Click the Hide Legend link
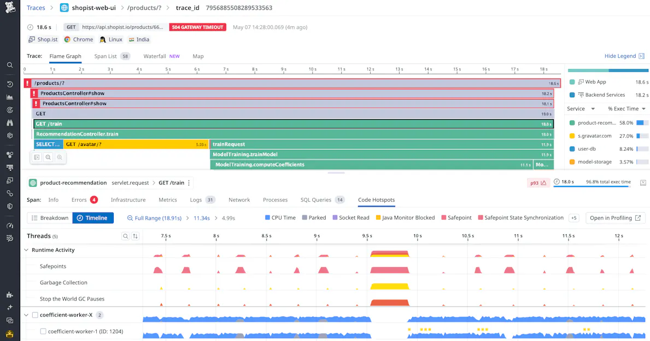This screenshot has height=341, width=650. [620, 56]
